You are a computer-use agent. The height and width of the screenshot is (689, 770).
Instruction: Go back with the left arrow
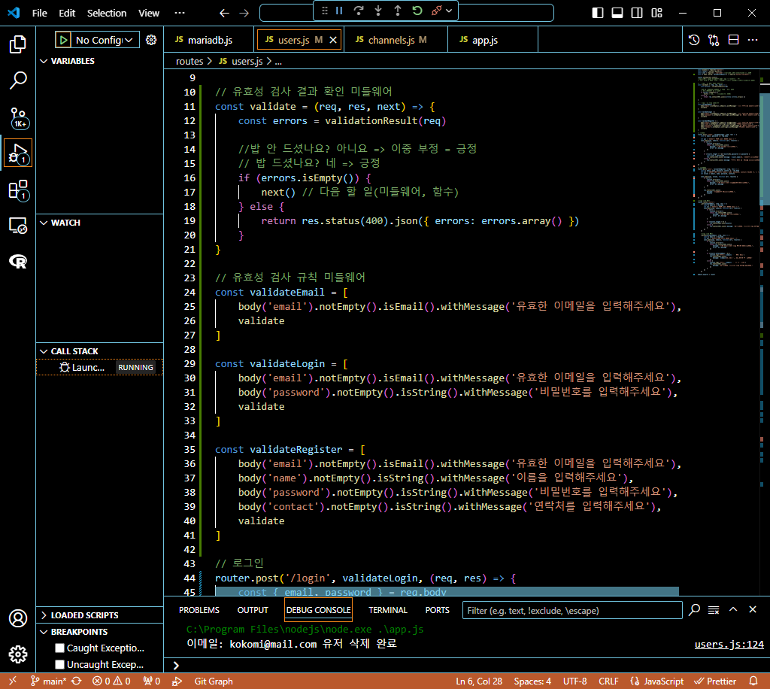[x=224, y=14]
